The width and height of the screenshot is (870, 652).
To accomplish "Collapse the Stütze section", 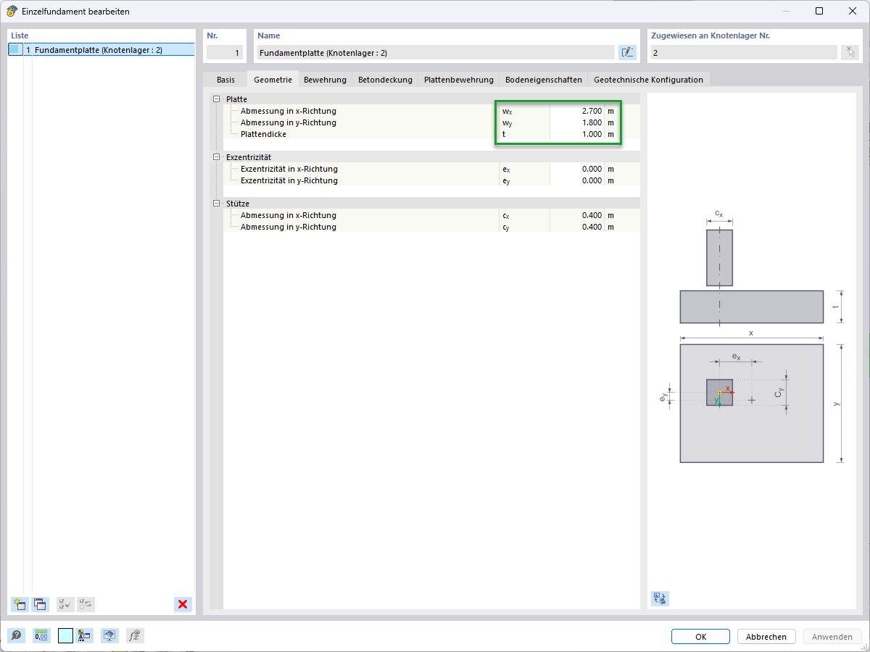I will [x=216, y=203].
